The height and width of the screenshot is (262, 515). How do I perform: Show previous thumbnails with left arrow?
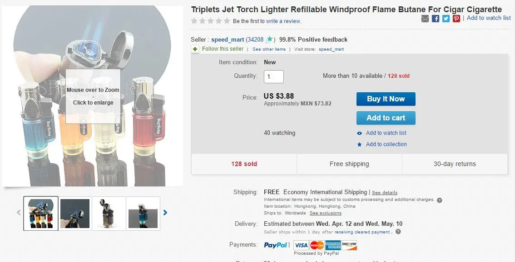[19, 213]
